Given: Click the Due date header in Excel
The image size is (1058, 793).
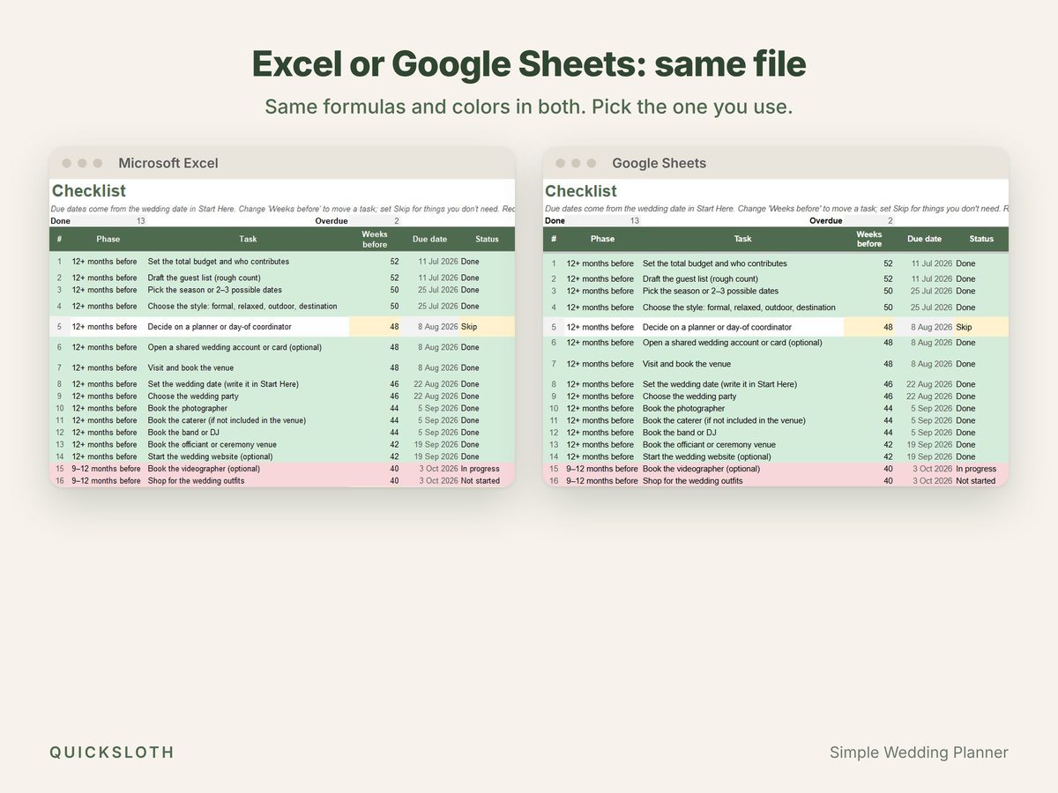Looking at the screenshot, I should [x=429, y=239].
